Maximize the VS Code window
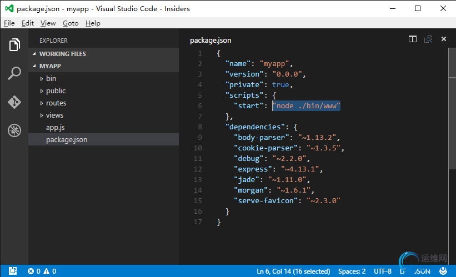Screen dimensions: 456x277 click(418, 8)
